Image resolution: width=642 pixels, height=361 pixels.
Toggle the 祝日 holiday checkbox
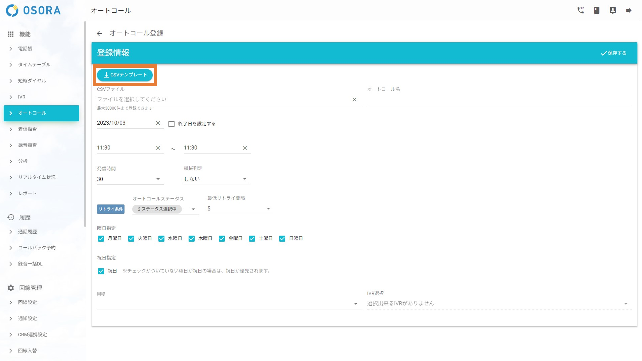(101, 271)
